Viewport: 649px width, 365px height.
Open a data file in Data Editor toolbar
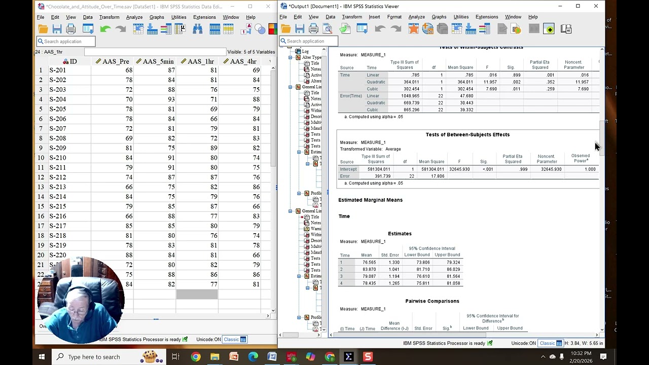point(43,29)
